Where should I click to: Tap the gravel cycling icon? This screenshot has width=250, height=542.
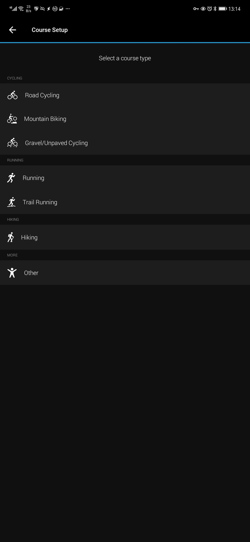point(12,143)
